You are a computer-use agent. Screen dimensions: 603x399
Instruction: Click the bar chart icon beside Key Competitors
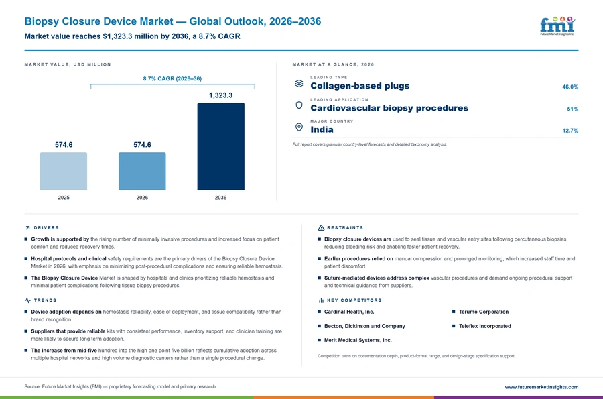click(x=321, y=300)
